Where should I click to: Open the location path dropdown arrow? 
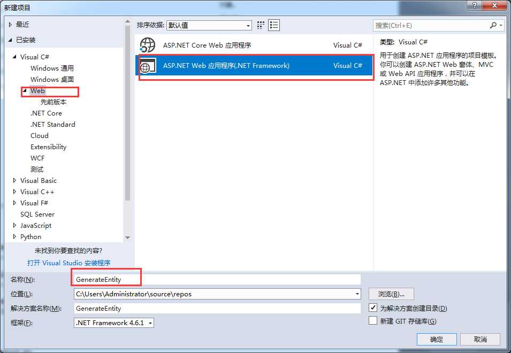click(357, 294)
